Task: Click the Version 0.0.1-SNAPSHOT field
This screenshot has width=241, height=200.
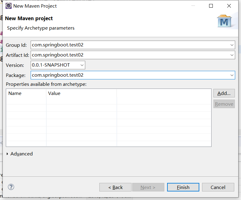Action: [x=58, y=65]
